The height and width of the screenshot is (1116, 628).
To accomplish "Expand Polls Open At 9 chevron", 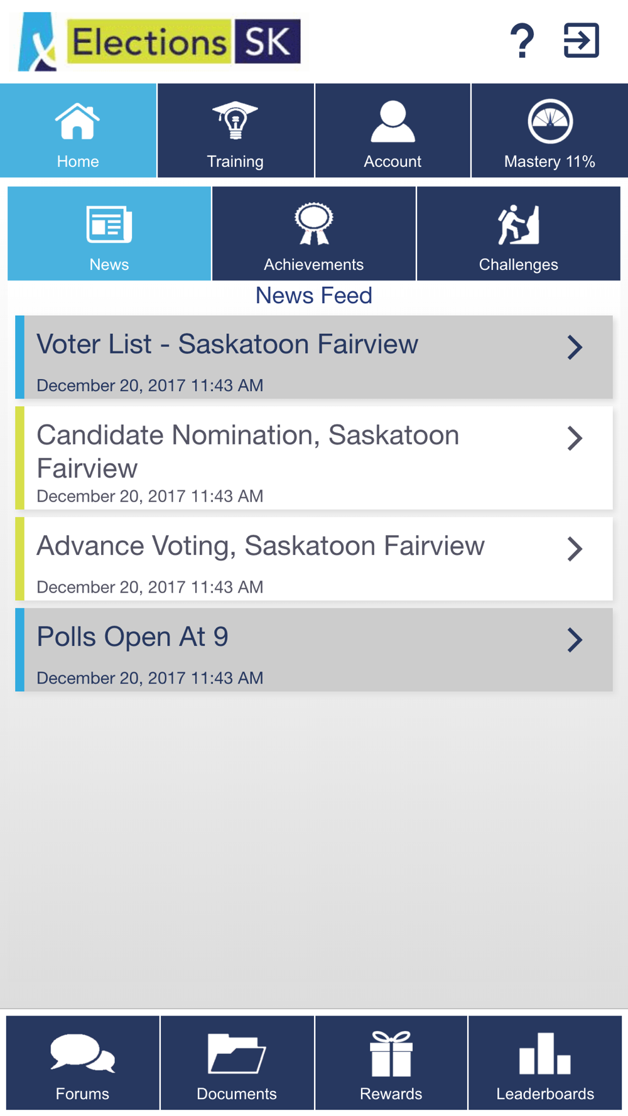I will point(575,640).
